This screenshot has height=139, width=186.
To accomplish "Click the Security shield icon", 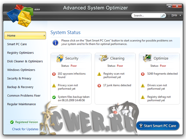I will (x=60, y=58).
